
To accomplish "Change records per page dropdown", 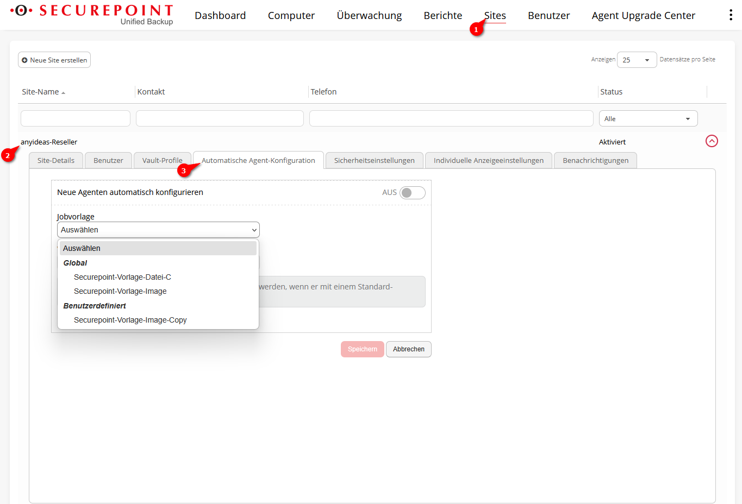I will click(x=637, y=60).
